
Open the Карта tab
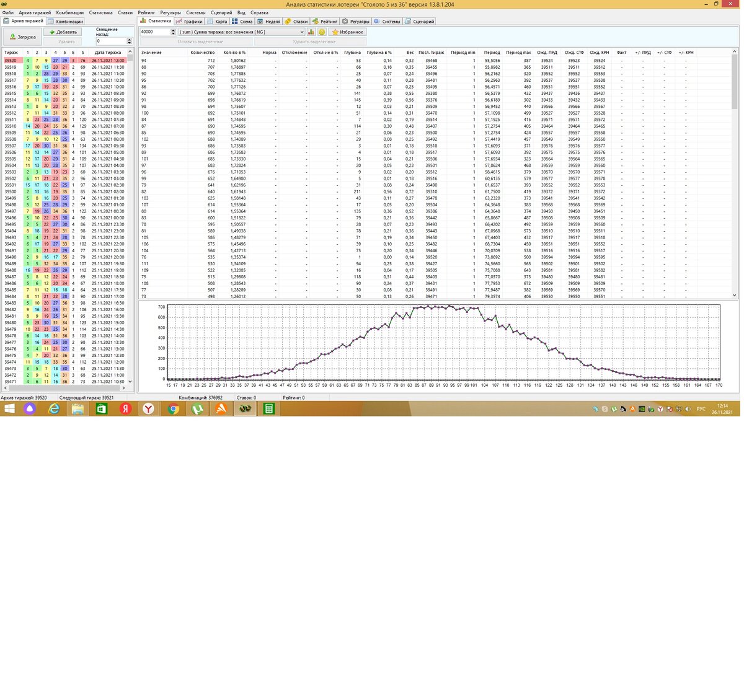click(x=218, y=21)
